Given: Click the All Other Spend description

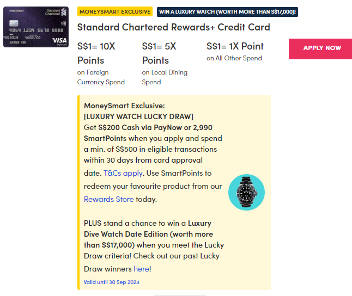Looking at the screenshot, I should tap(234, 58).
